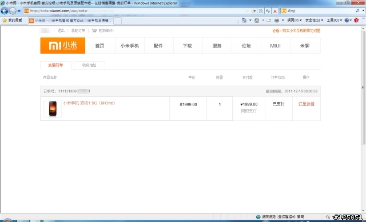Open 下载 downloads in navigation
Image resolution: width=366 pixels, height=222 pixels.
point(188,46)
